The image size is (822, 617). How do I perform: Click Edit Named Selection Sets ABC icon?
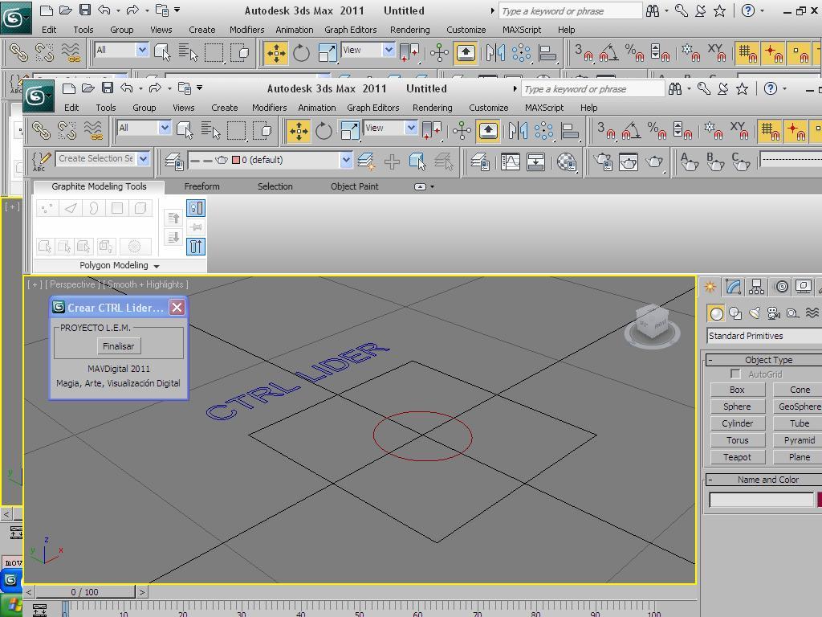click(x=41, y=161)
